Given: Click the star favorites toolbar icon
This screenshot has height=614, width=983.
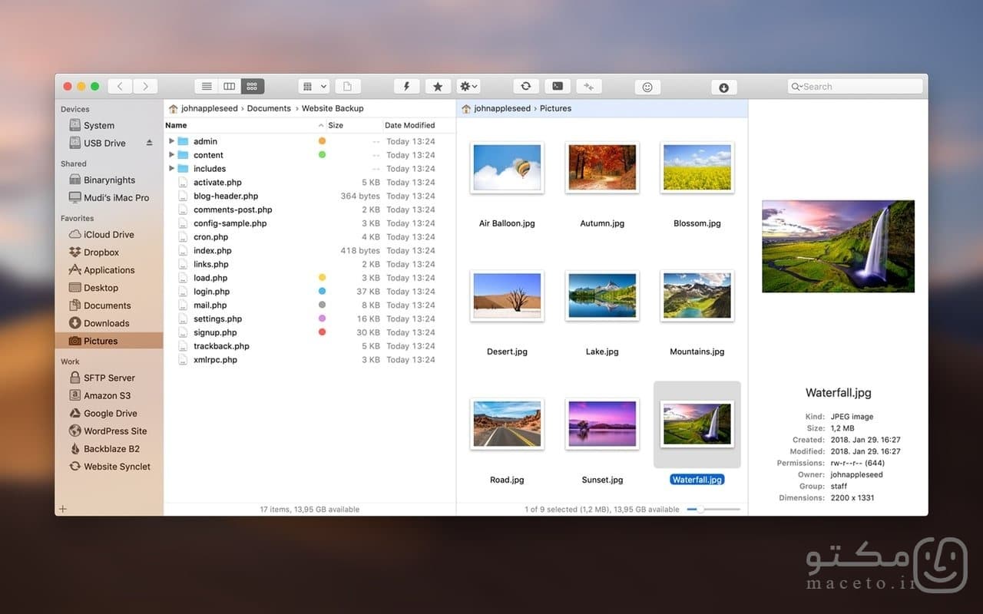Looking at the screenshot, I should click(x=437, y=87).
